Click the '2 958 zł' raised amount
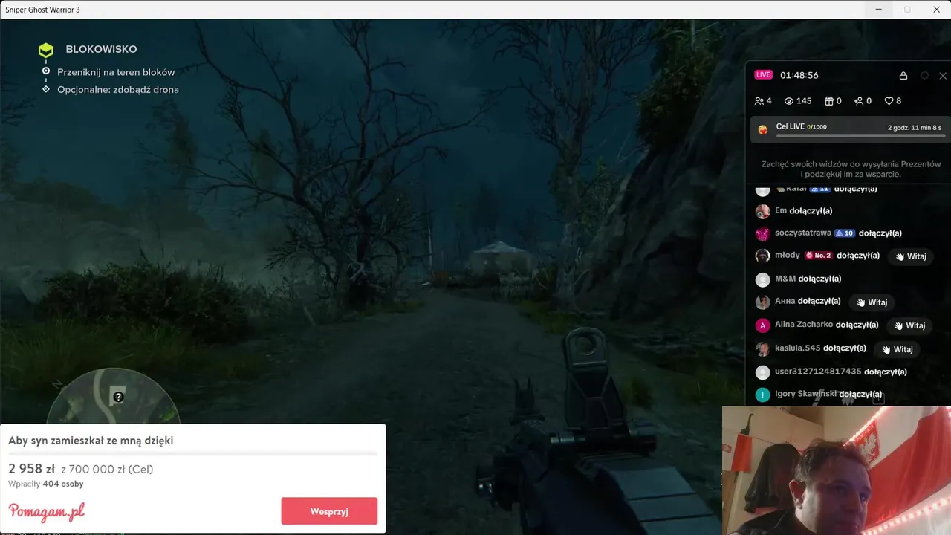951x535 pixels. (32, 469)
